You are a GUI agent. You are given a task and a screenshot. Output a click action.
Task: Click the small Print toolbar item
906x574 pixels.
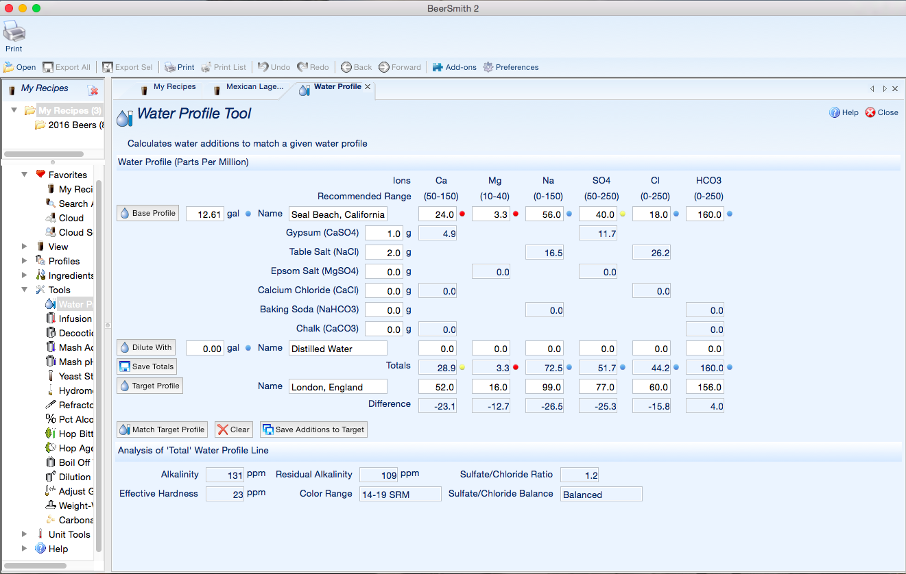[180, 67]
